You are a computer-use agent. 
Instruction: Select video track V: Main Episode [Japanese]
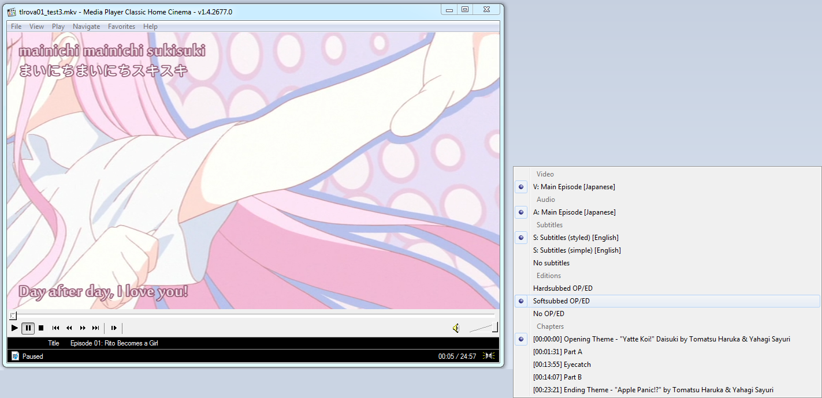click(667, 187)
